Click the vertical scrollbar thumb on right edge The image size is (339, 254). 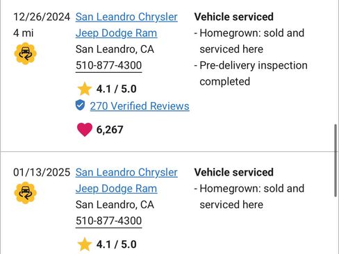click(x=336, y=161)
